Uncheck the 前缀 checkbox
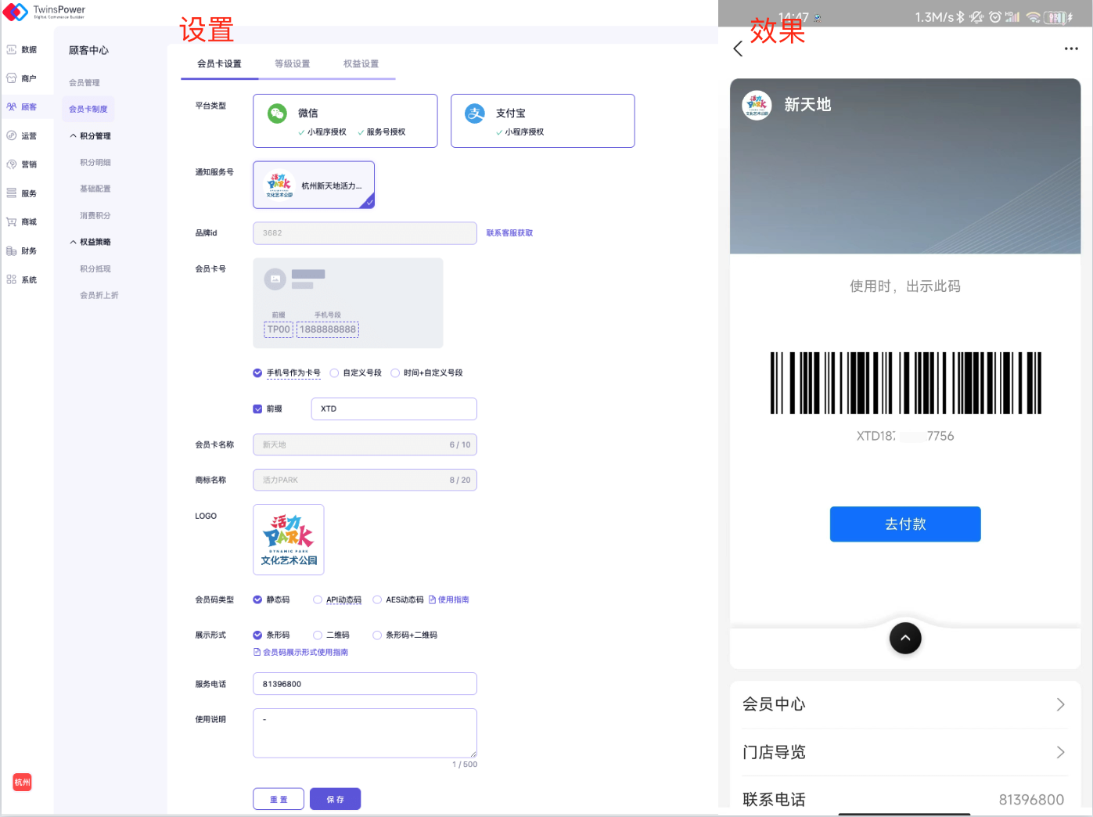 point(257,408)
